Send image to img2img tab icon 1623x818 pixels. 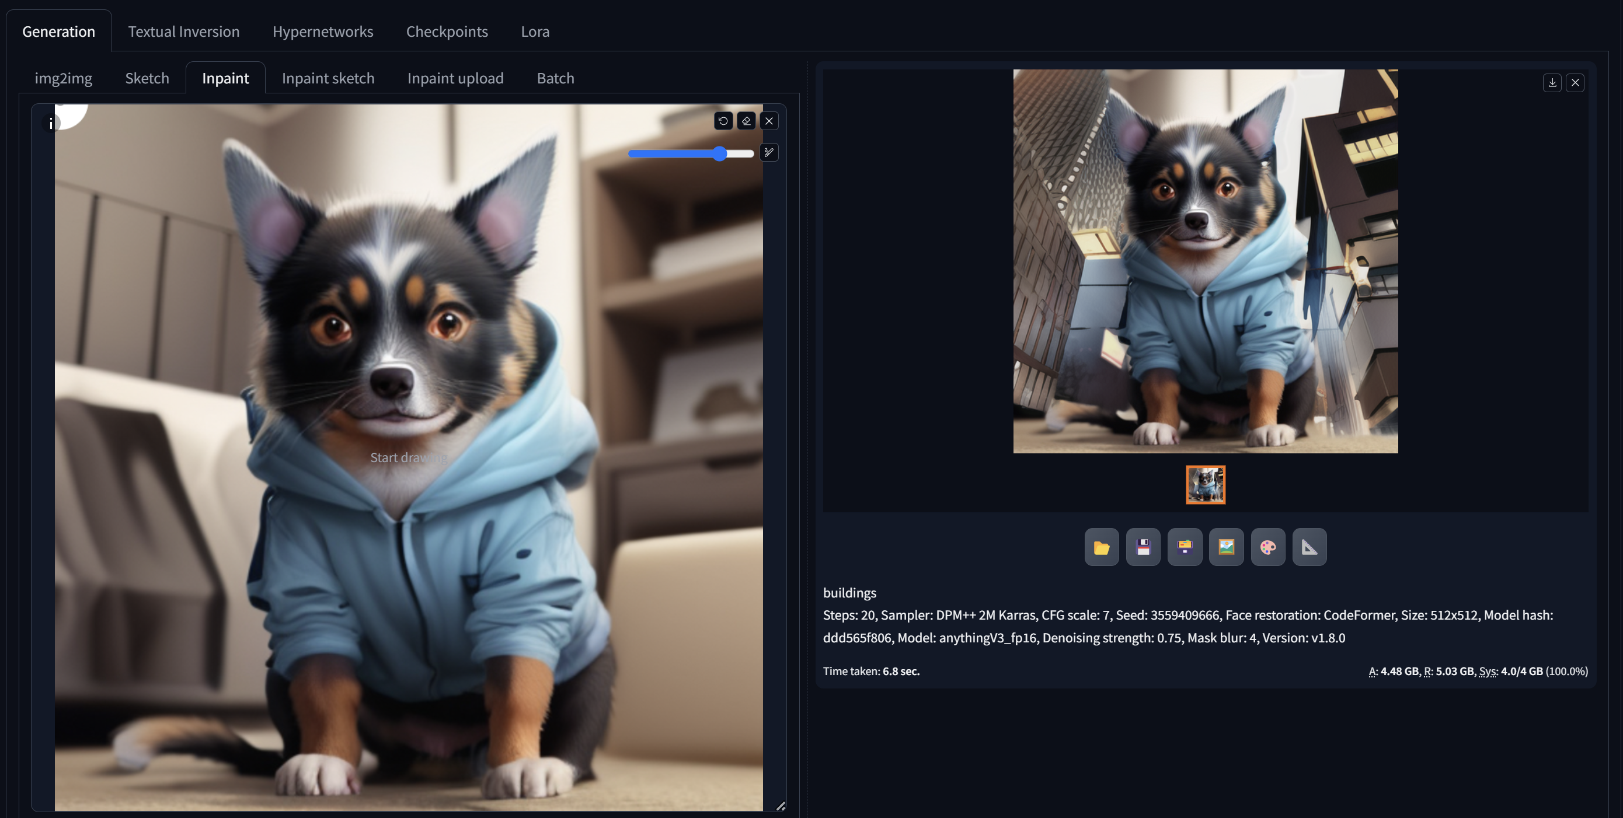tap(1226, 547)
